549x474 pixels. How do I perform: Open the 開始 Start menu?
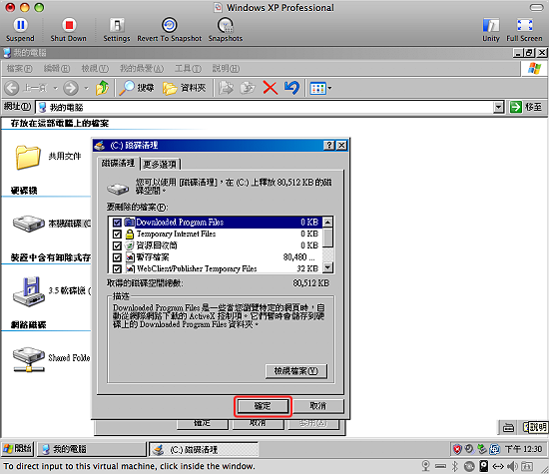point(18,449)
